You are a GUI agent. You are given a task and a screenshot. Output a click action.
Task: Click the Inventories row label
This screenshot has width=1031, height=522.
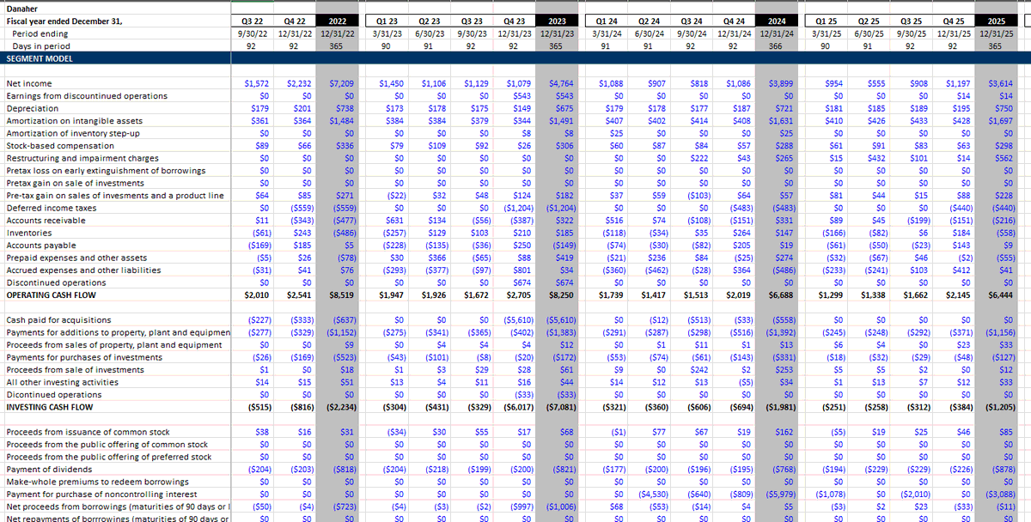pyautogui.click(x=29, y=232)
